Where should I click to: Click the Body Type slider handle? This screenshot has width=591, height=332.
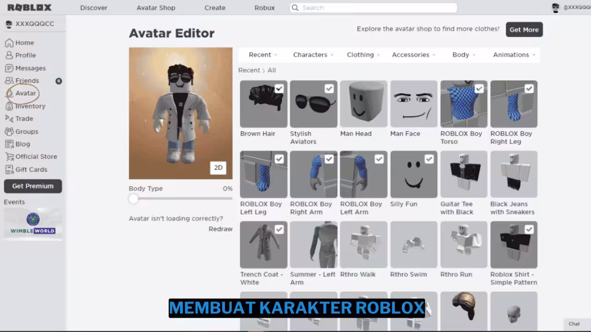(133, 199)
